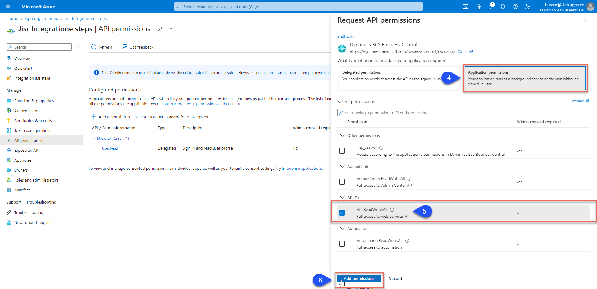Click the Add permissions button
Screen dimensions: 597x289
click(359, 278)
